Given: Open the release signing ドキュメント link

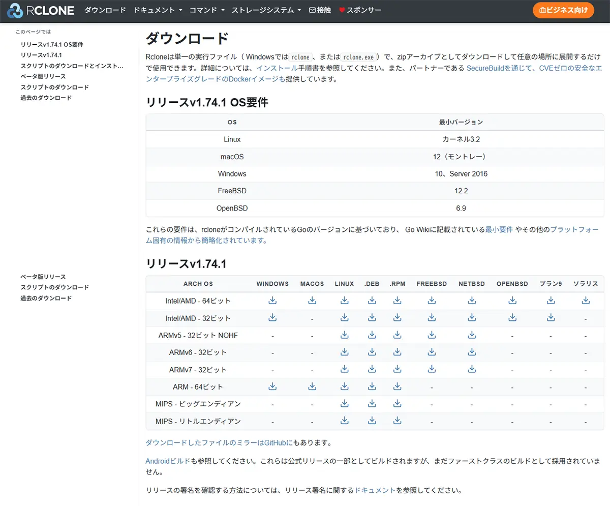Looking at the screenshot, I should 375,491.
